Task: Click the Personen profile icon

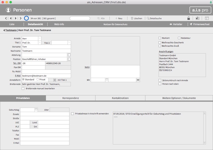Action: pyautogui.click(x=8, y=10)
